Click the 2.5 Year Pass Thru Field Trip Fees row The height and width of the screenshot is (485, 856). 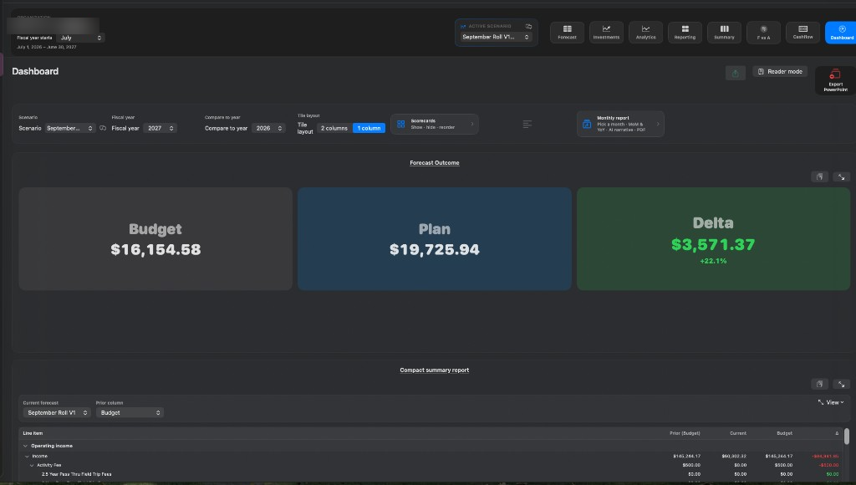click(x=431, y=474)
